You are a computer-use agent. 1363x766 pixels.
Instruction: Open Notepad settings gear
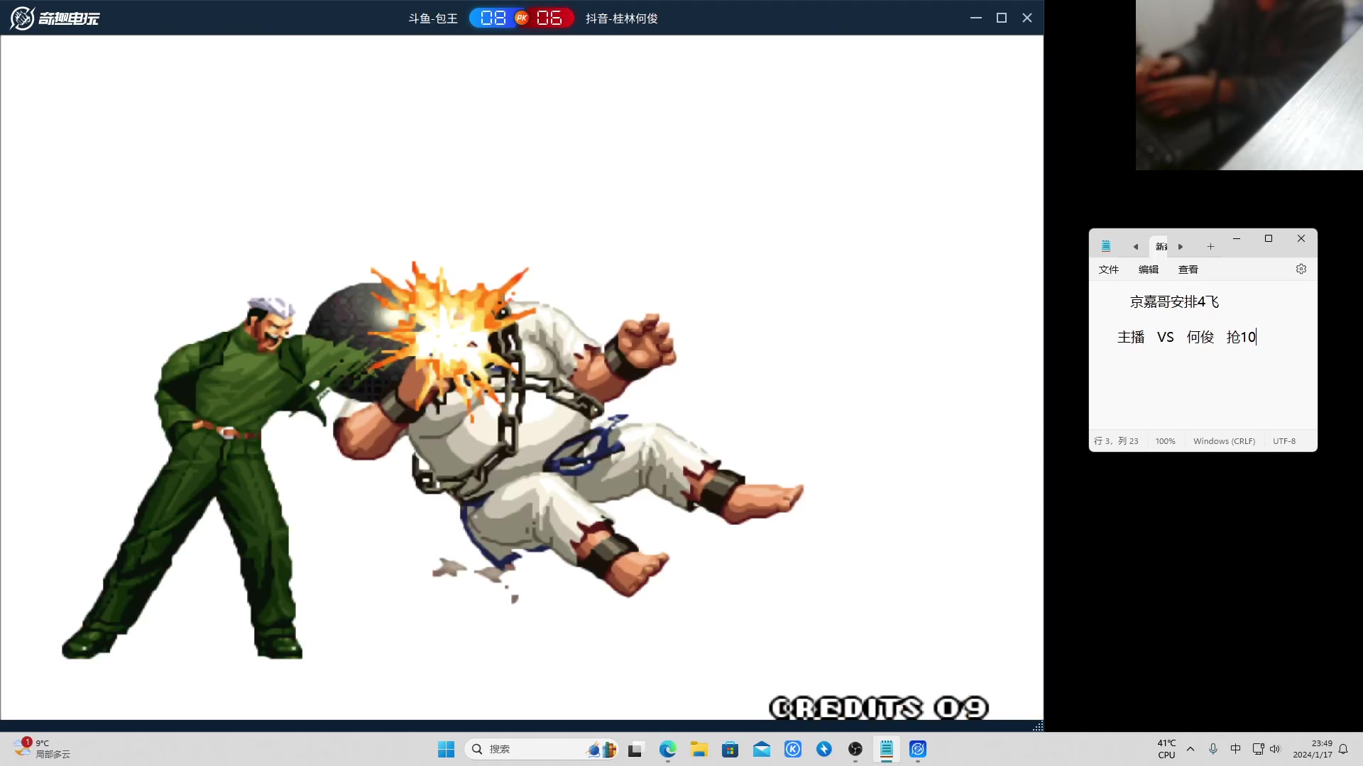[x=1301, y=269]
